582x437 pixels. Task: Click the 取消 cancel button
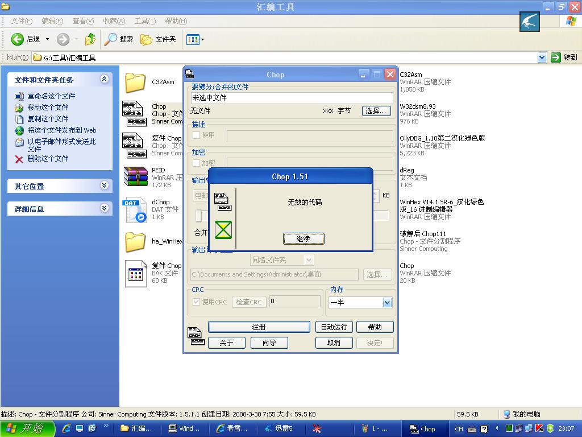pyautogui.click(x=334, y=343)
